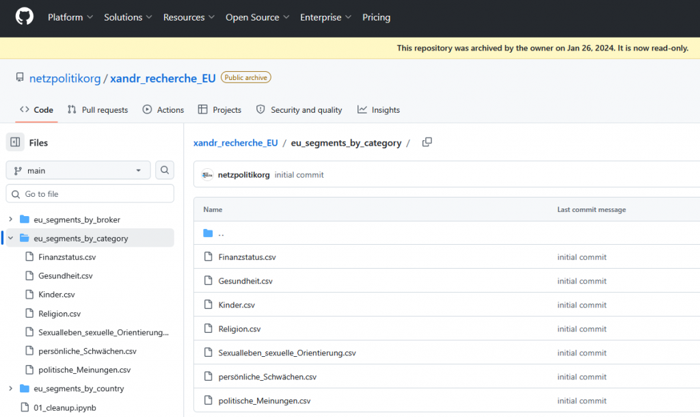
Task: Select the Code tab
Action: [x=37, y=110]
